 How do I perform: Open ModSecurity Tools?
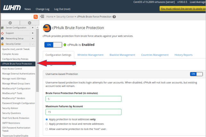[x=12, y=93]
